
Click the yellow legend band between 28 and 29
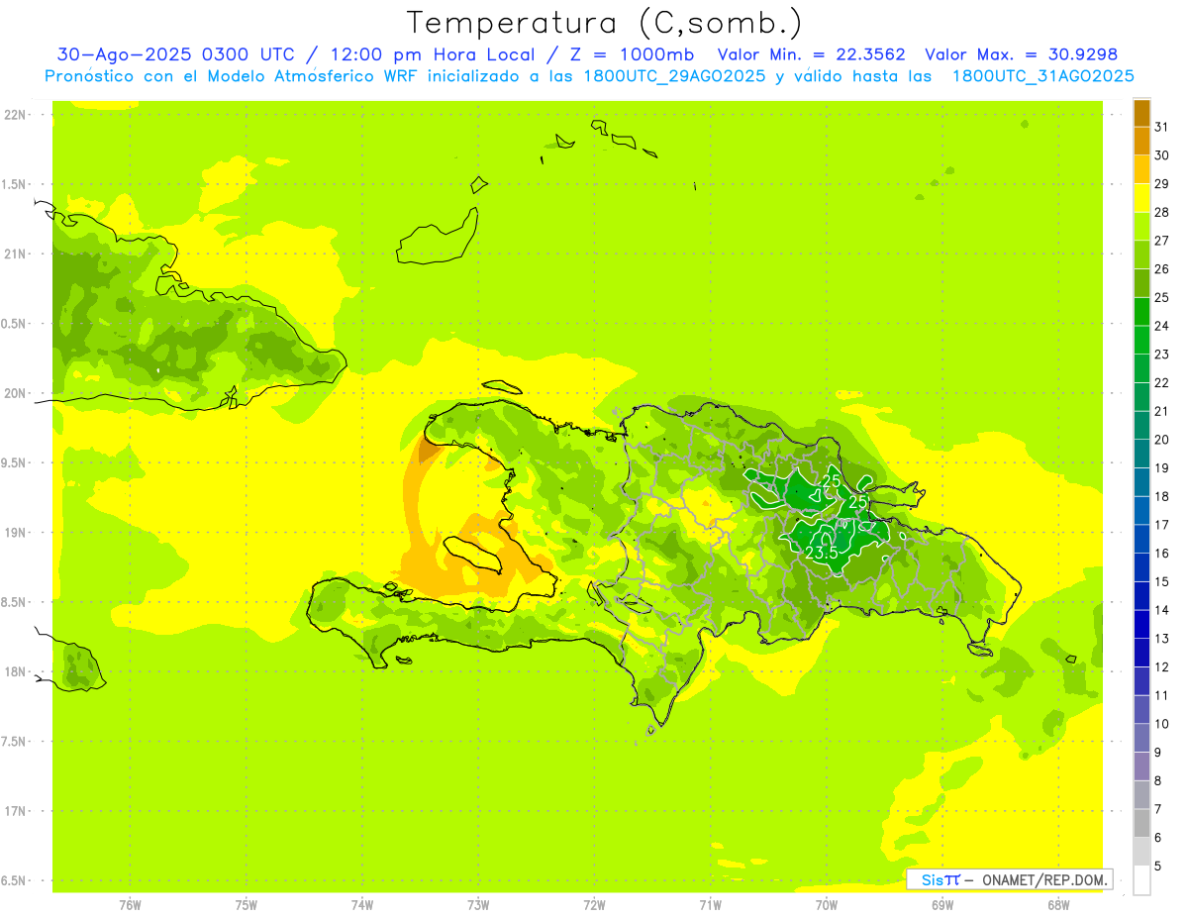point(1141,198)
